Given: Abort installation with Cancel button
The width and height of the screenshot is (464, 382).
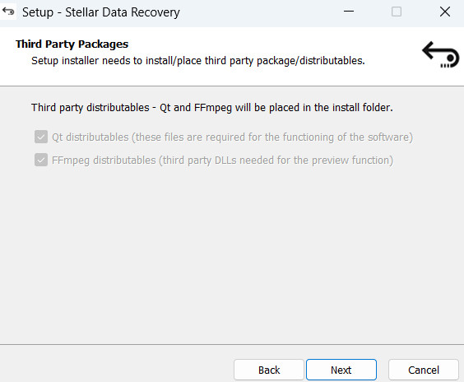Looking at the screenshot, I should 424,370.
